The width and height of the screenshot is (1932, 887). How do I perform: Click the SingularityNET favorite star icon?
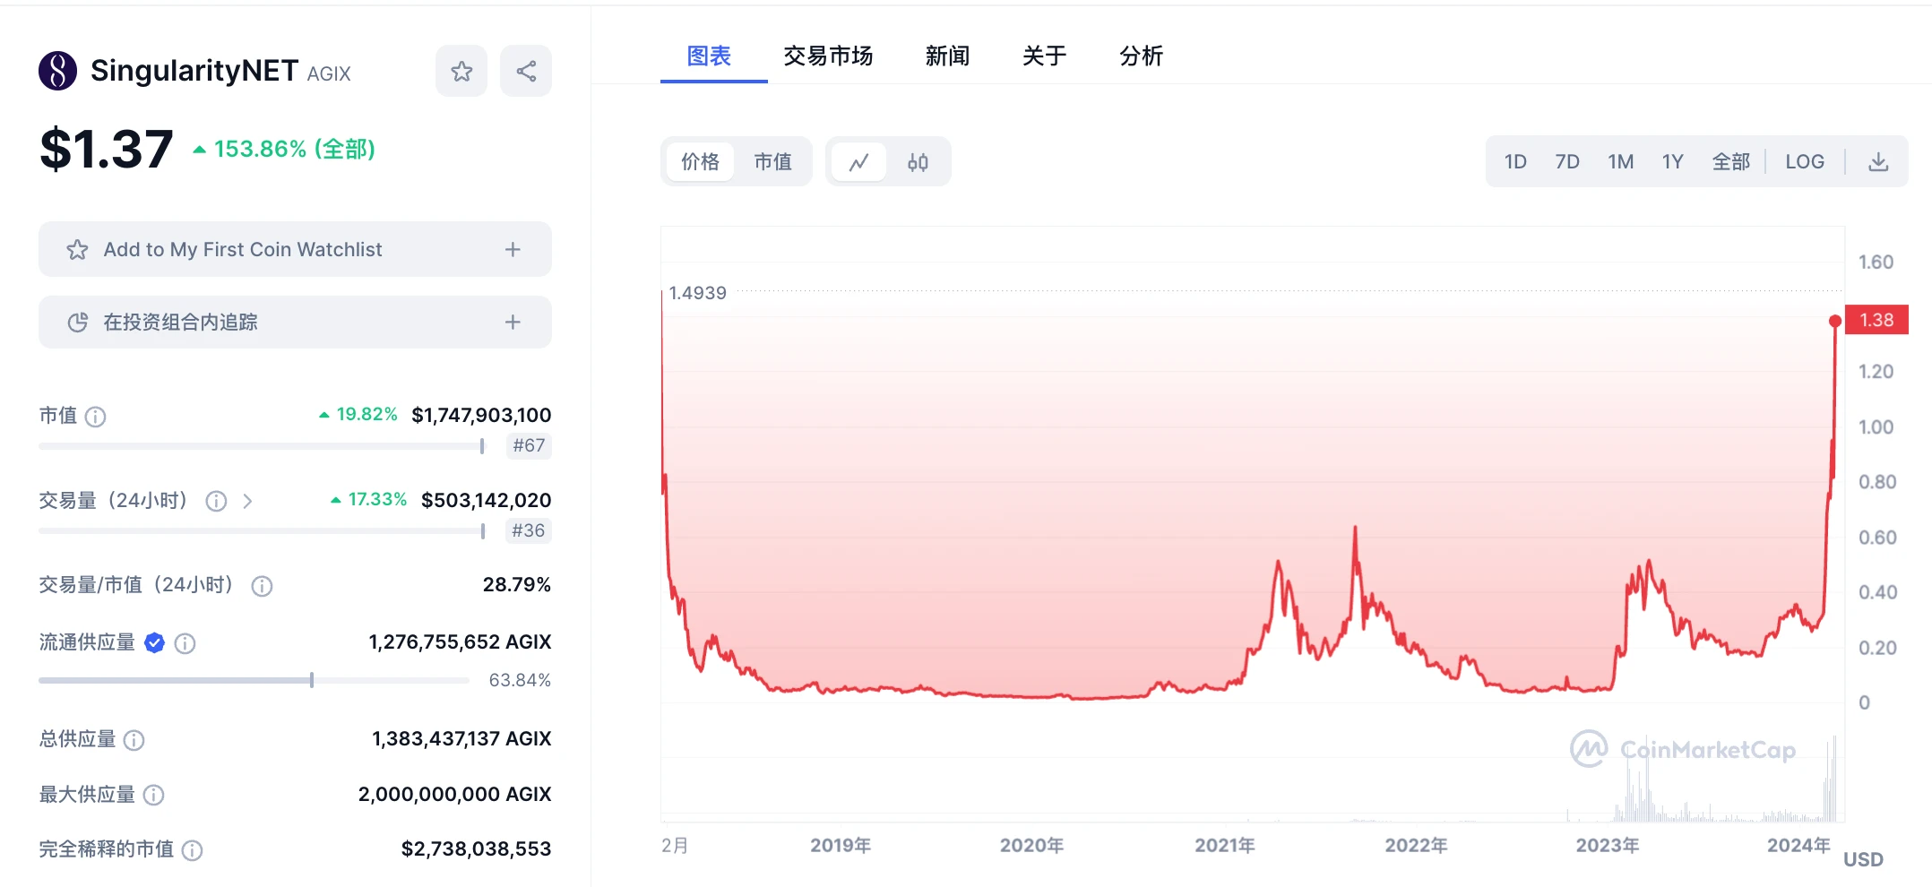pyautogui.click(x=461, y=70)
